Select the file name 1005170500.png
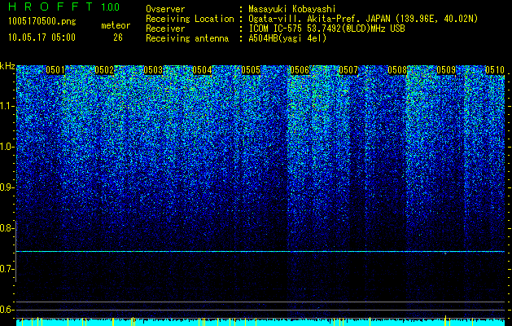 [x=42, y=21]
